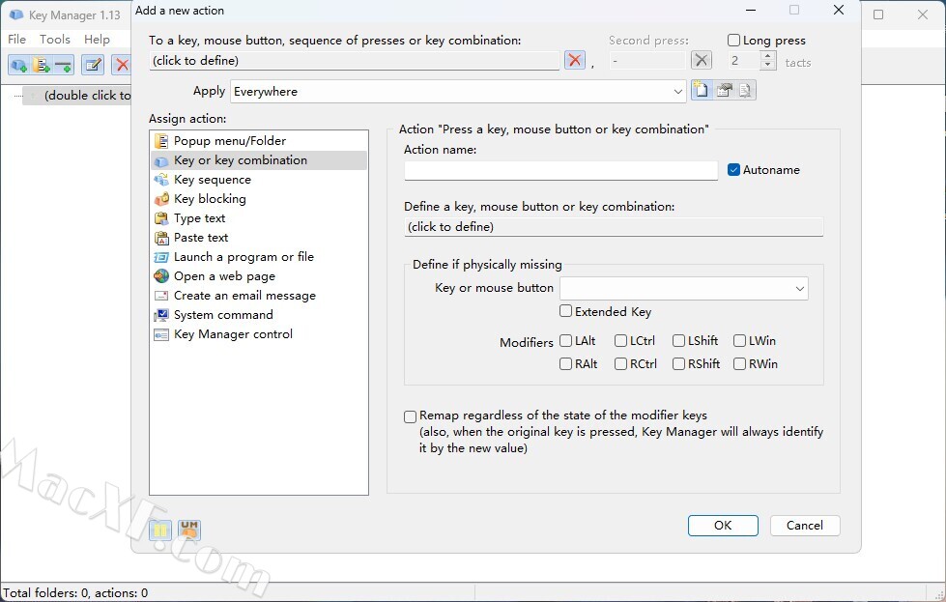The image size is (946, 602).
Task: Click the add folder icon in Key Manager toolbar
Action: [41, 65]
